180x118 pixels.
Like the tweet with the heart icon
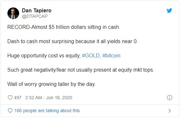10,98
